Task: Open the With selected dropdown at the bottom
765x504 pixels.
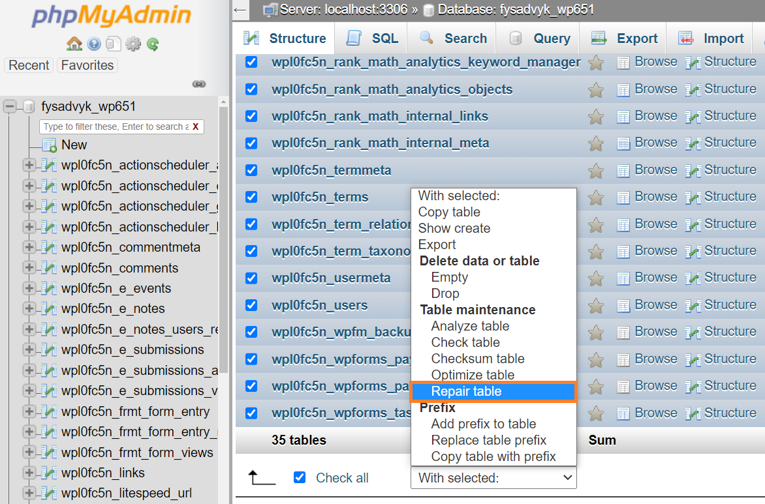Action: click(x=493, y=478)
